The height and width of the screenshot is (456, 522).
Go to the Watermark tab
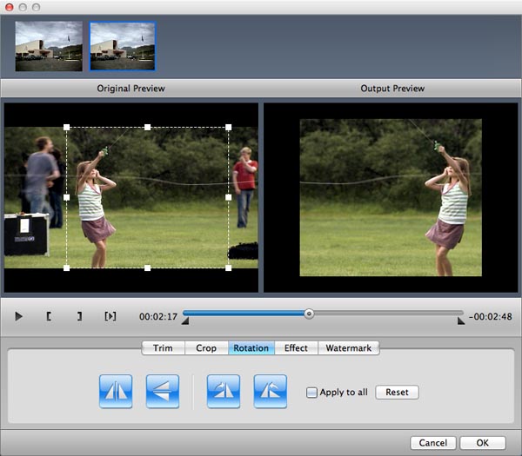[349, 348]
